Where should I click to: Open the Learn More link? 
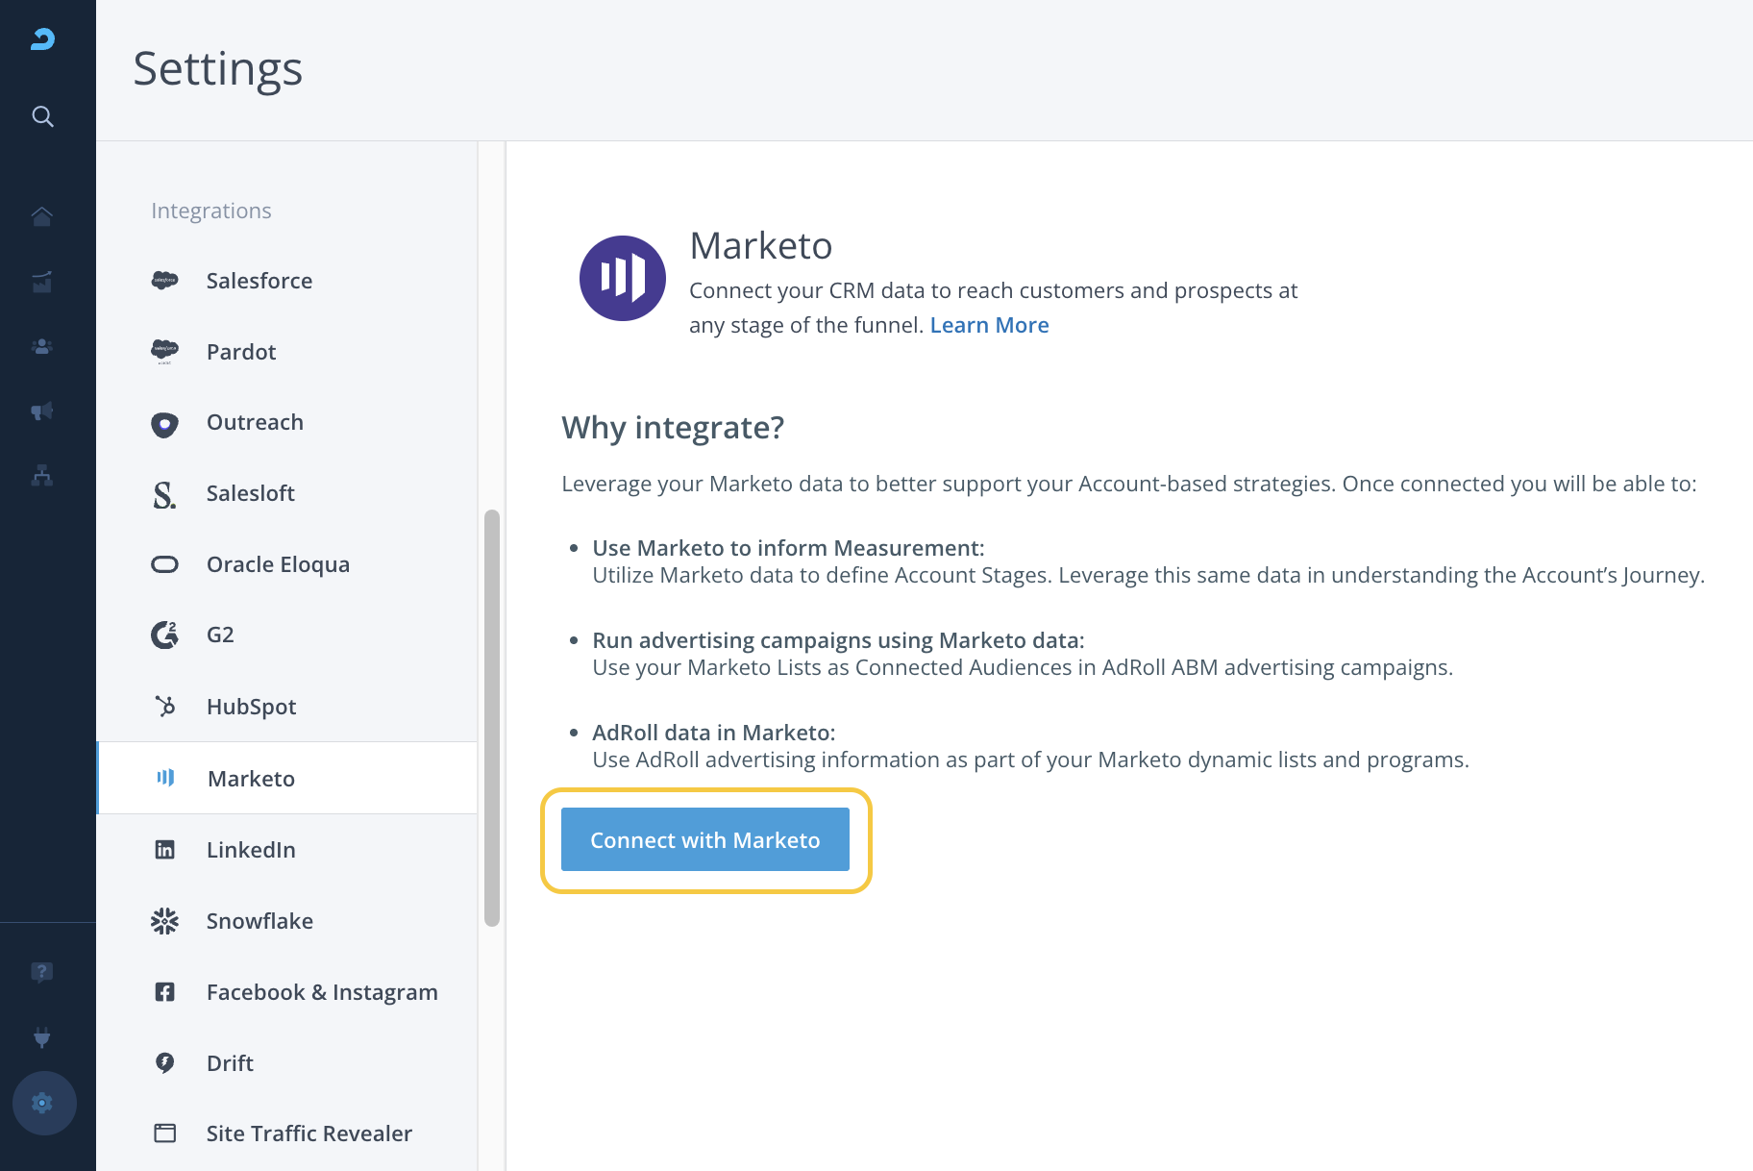click(x=989, y=325)
